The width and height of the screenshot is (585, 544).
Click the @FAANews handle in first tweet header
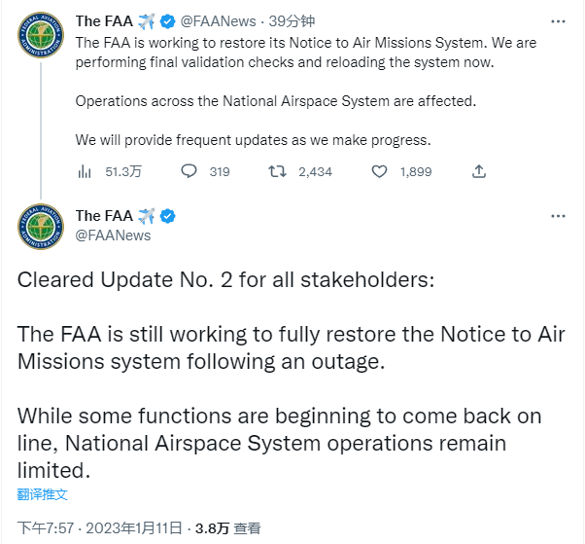coord(220,21)
